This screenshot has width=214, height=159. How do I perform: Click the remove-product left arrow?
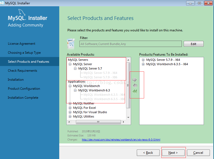pos(135,86)
